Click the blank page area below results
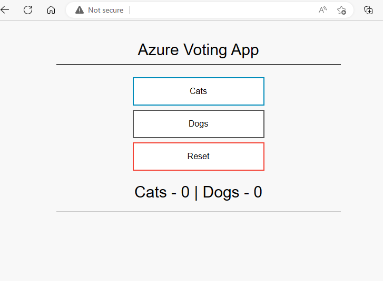 (x=198, y=247)
